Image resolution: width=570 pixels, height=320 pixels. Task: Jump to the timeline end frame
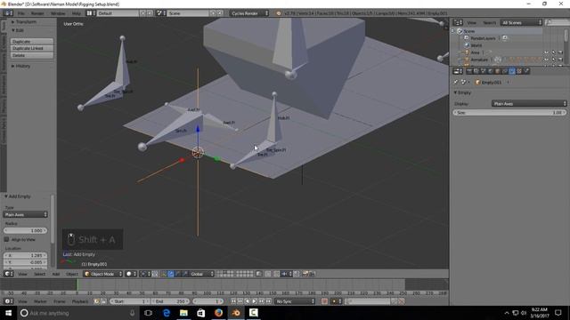[x=269, y=301]
